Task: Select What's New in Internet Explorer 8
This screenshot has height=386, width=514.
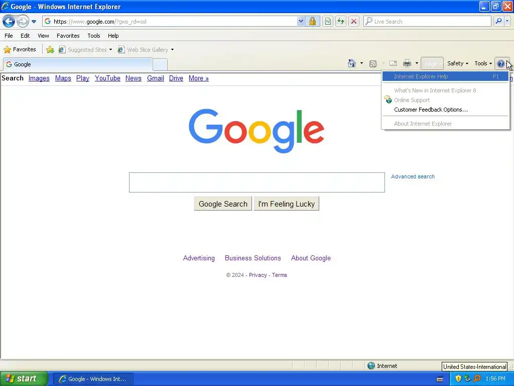Action: [x=446, y=90]
